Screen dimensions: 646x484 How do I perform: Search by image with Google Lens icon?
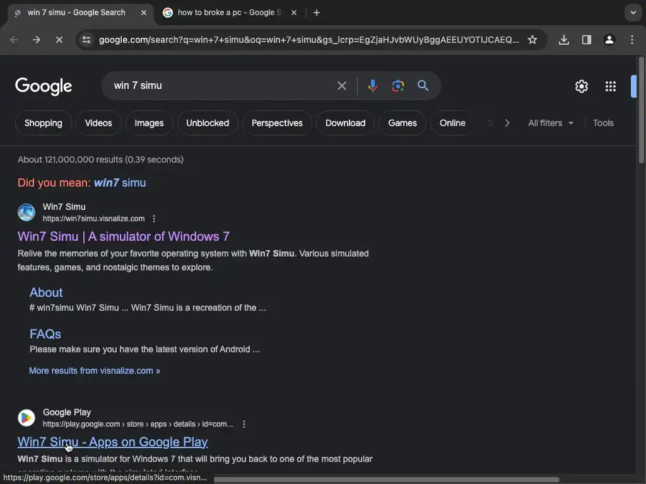[x=397, y=86]
